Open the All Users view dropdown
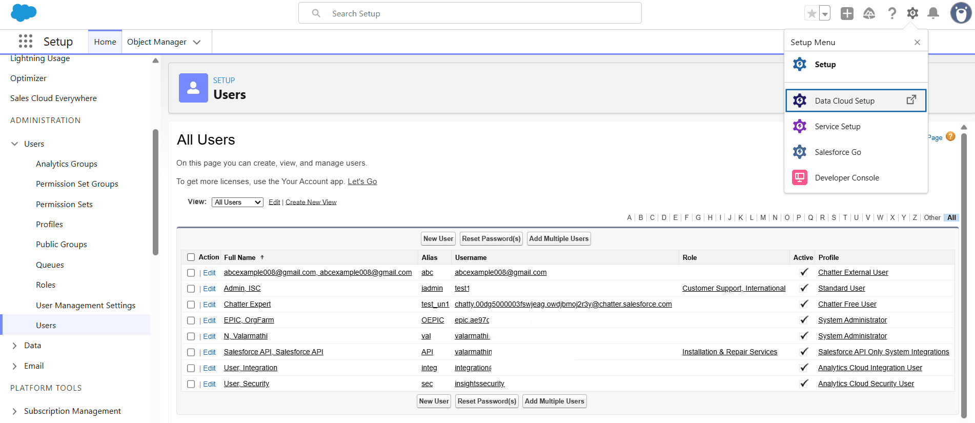The image size is (975, 423). 237,202
